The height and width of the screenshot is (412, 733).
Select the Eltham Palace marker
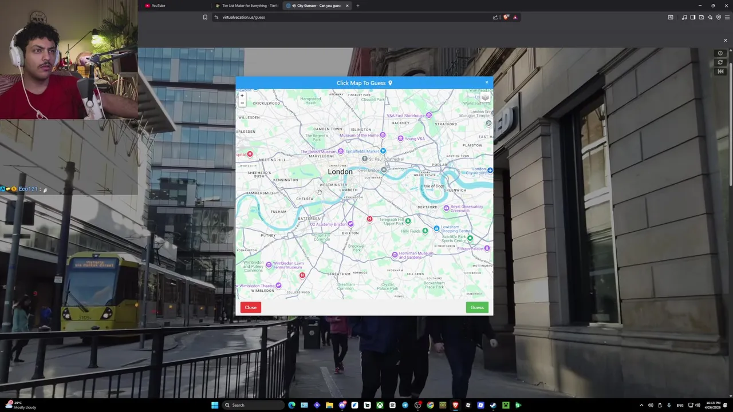point(487,248)
